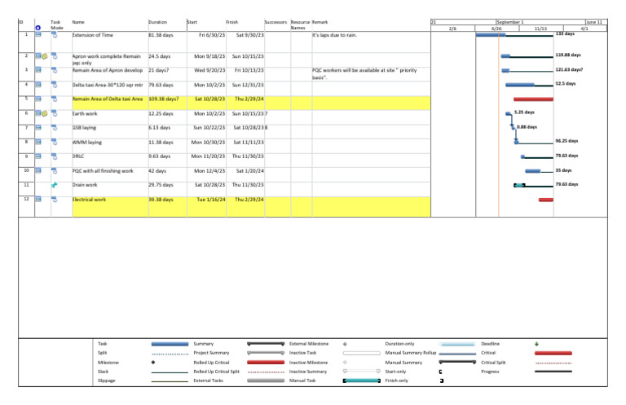The width and height of the screenshot is (626, 405).
Task: Open the Successors column header
Action: 276,22
